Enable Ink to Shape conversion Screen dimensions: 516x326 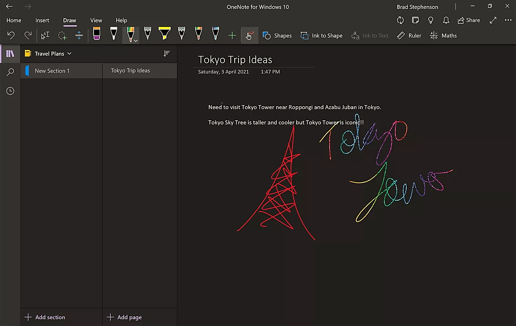(321, 35)
